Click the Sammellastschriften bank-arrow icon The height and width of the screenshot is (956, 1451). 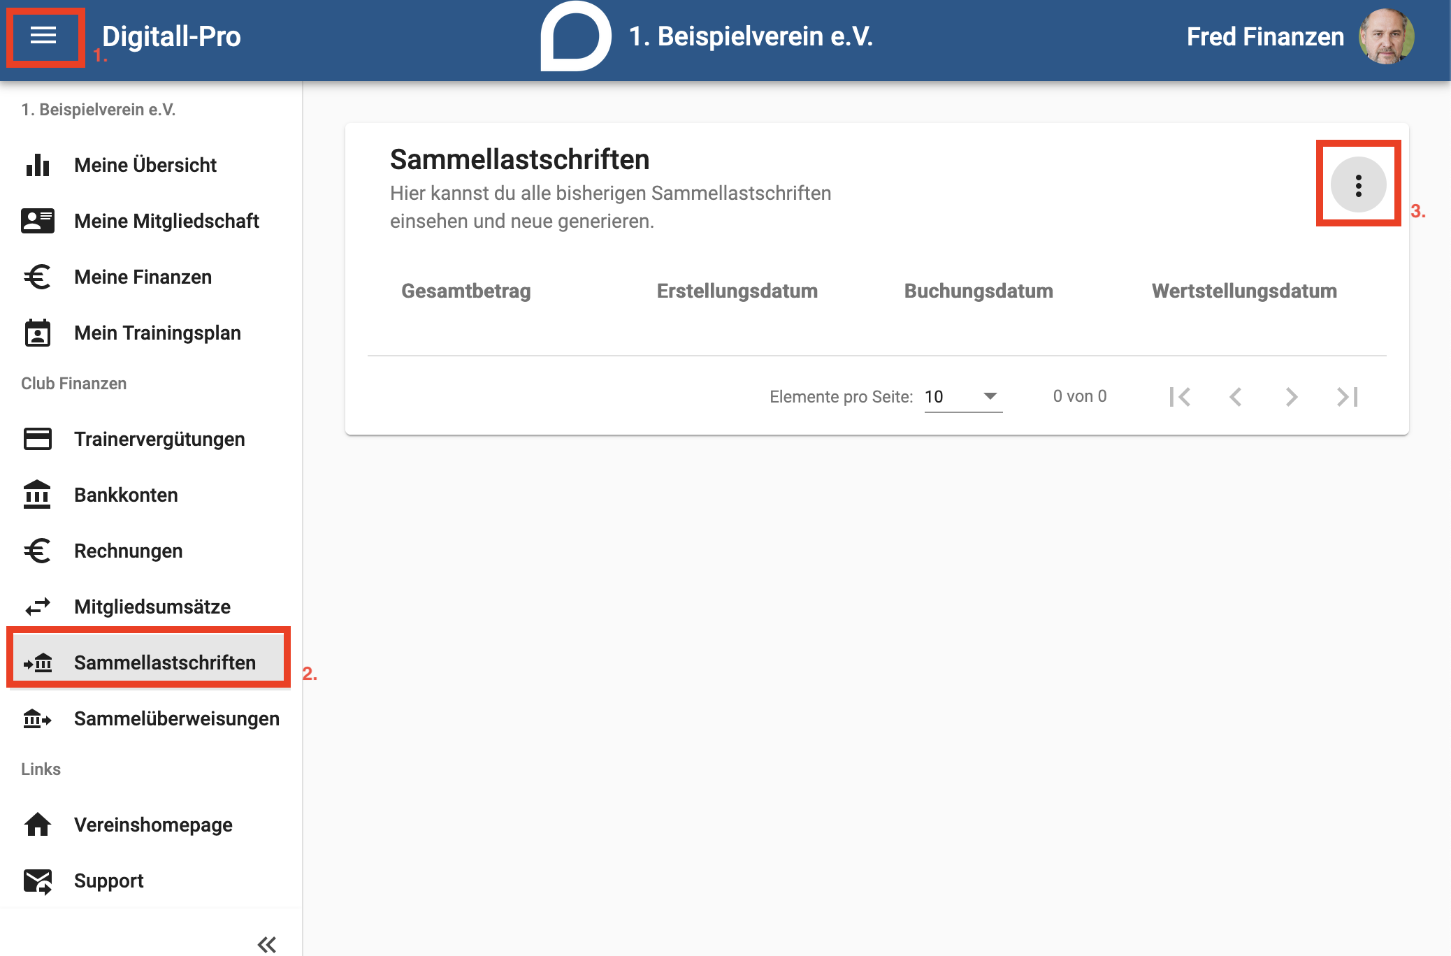[38, 662]
